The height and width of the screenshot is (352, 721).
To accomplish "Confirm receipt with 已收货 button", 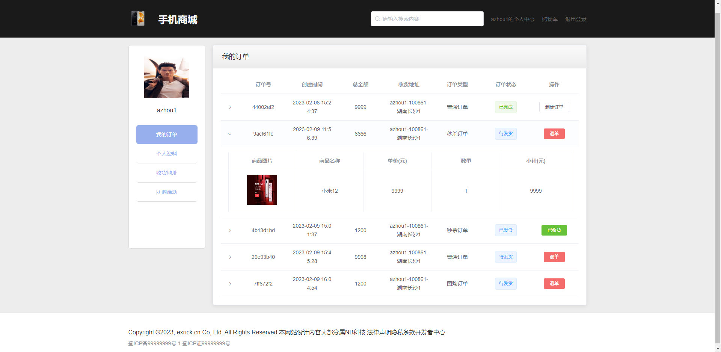I will pos(554,230).
